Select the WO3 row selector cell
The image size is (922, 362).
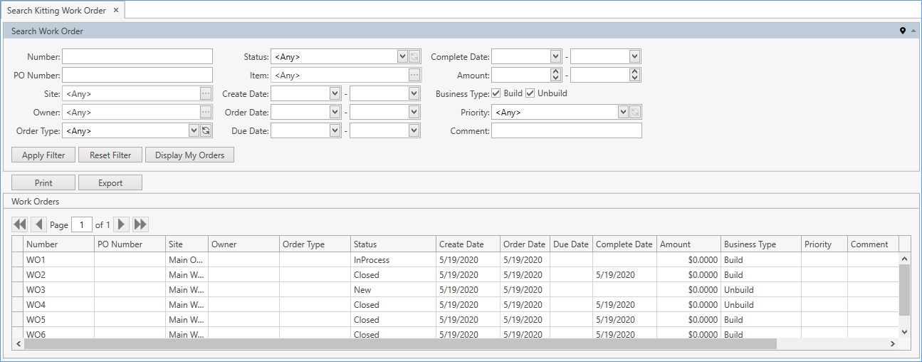point(18,290)
